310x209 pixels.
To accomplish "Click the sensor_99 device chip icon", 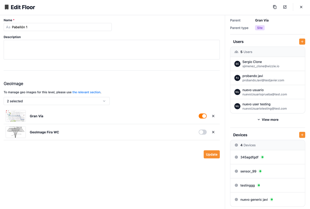I will [x=236, y=171].
